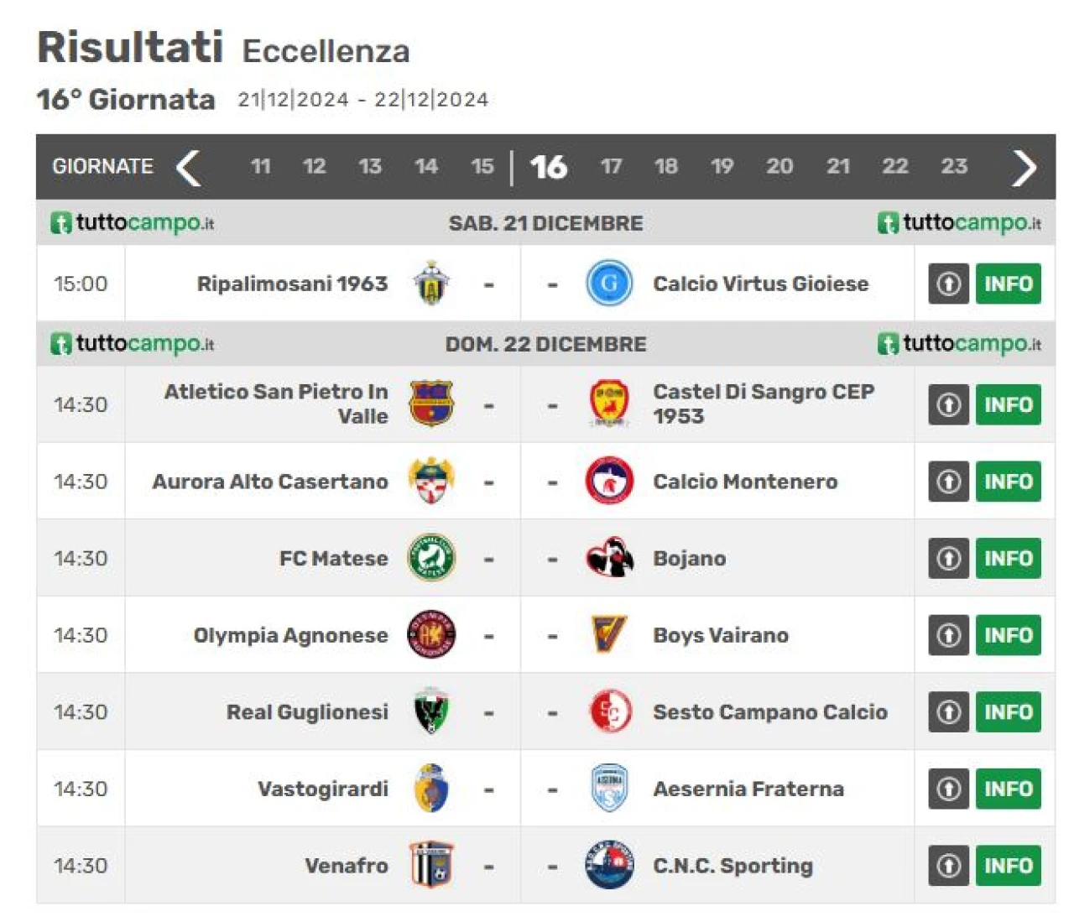Click the Calcio Virtus Gioiese blue logo
The width and height of the screenshot is (1074, 922).
(x=609, y=284)
